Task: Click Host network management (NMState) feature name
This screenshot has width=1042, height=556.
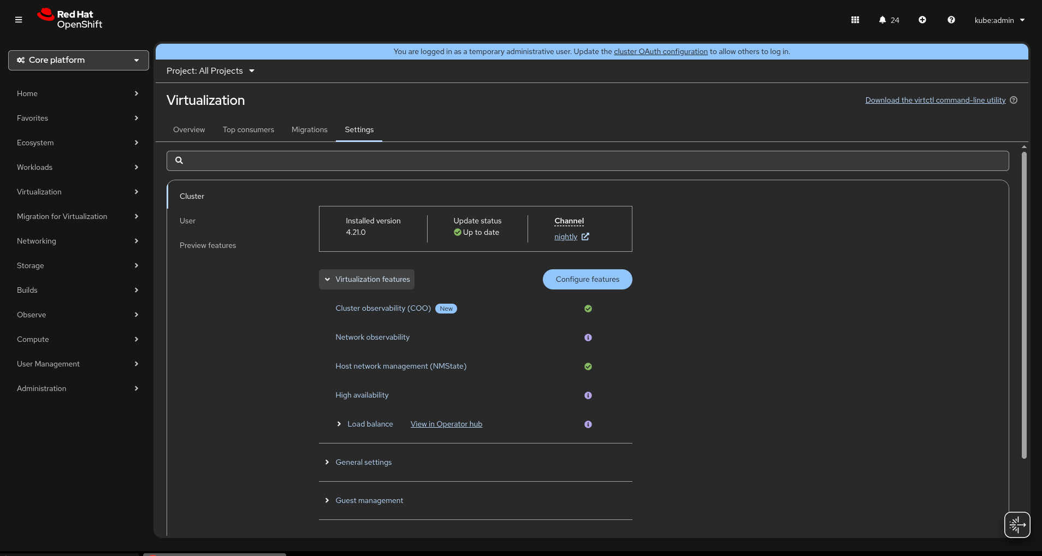Action: [x=401, y=366]
